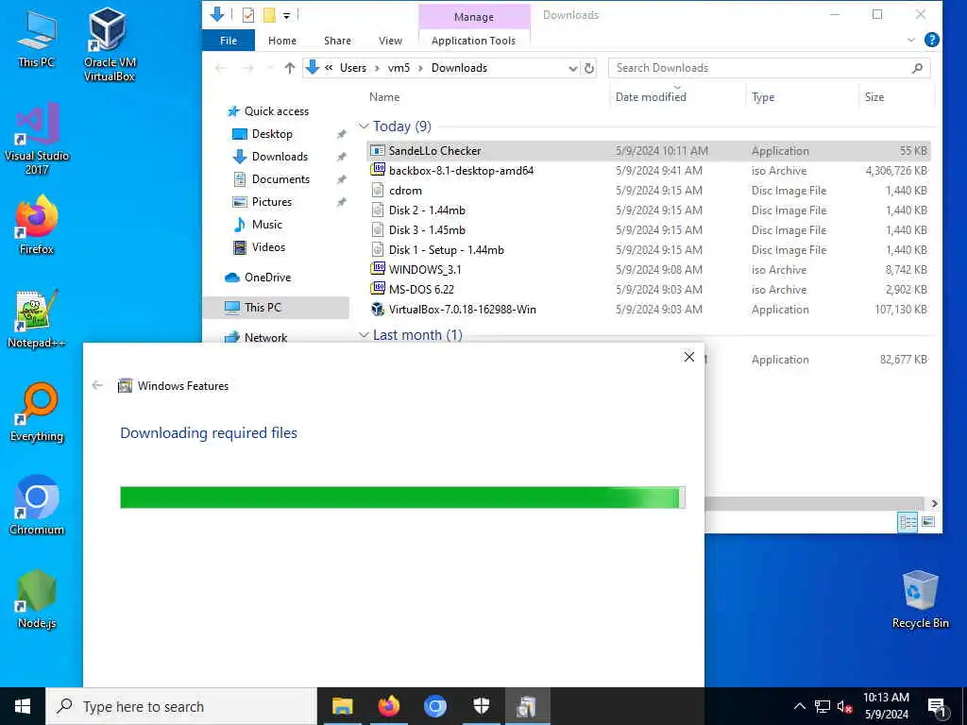Open Everything search desktop shortcut
Screen dimensions: 967x725
[37, 413]
